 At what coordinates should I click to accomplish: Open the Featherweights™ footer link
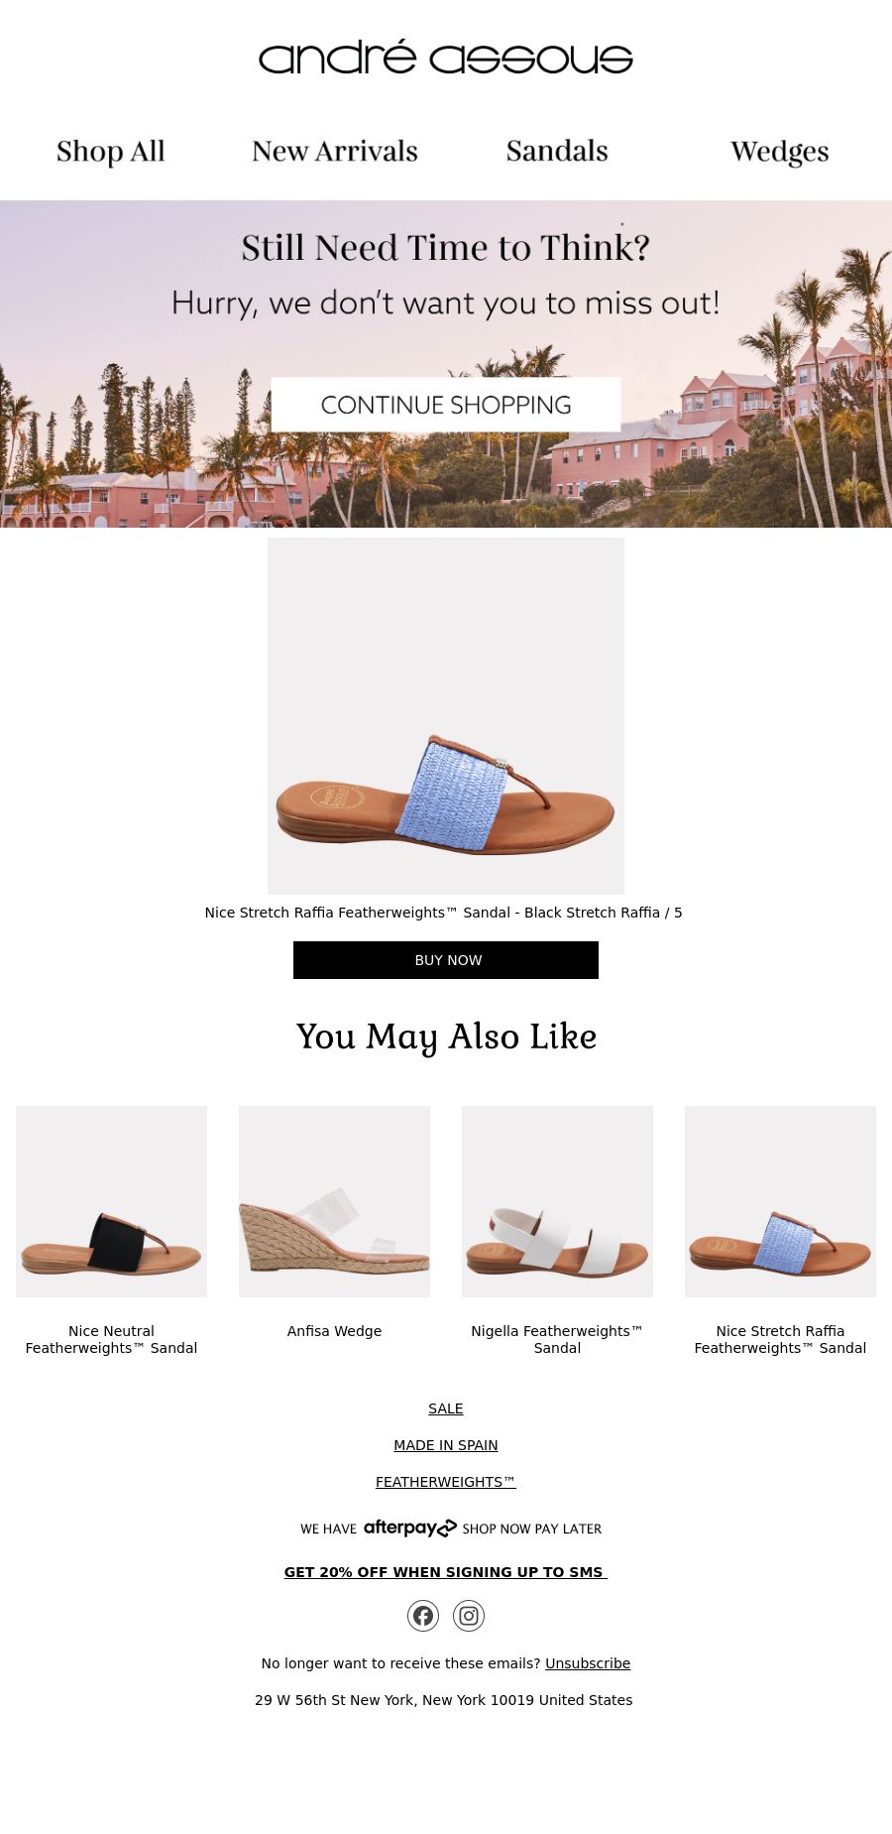[x=446, y=1482]
